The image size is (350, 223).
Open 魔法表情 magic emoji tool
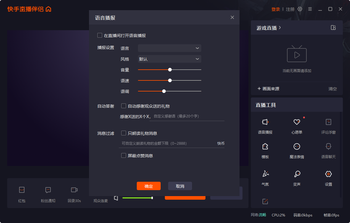pos(297,150)
